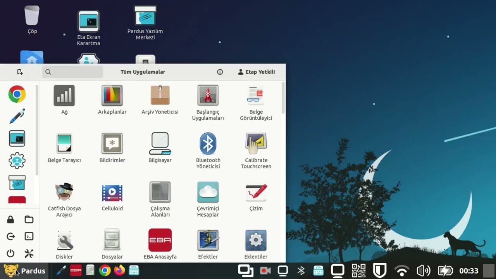496x279 pixels.
Task: Launch EBA Anasayfa from the app grid
Action: tap(160, 245)
